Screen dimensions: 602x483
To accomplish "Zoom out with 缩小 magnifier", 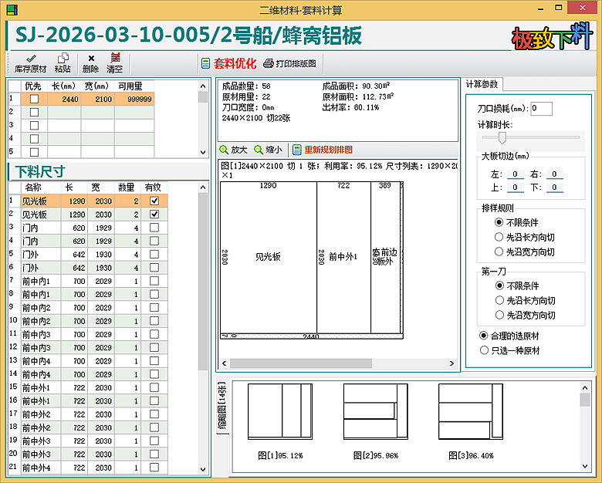I will pos(259,150).
